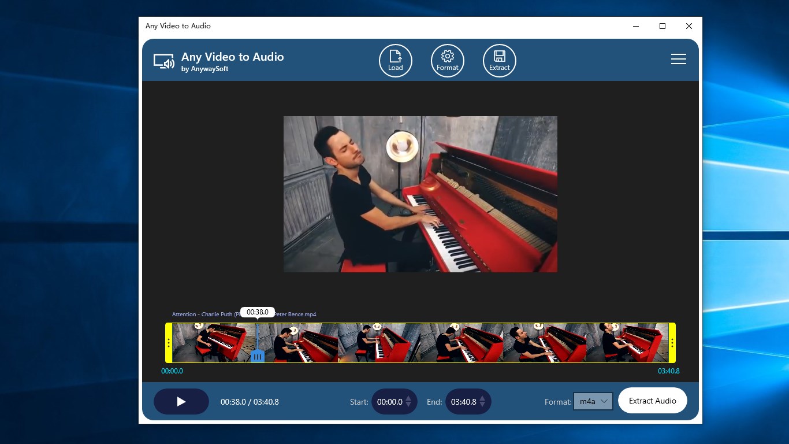Image resolution: width=789 pixels, height=444 pixels.
Task: Open the Format settings gear icon
Action: click(x=447, y=60)
